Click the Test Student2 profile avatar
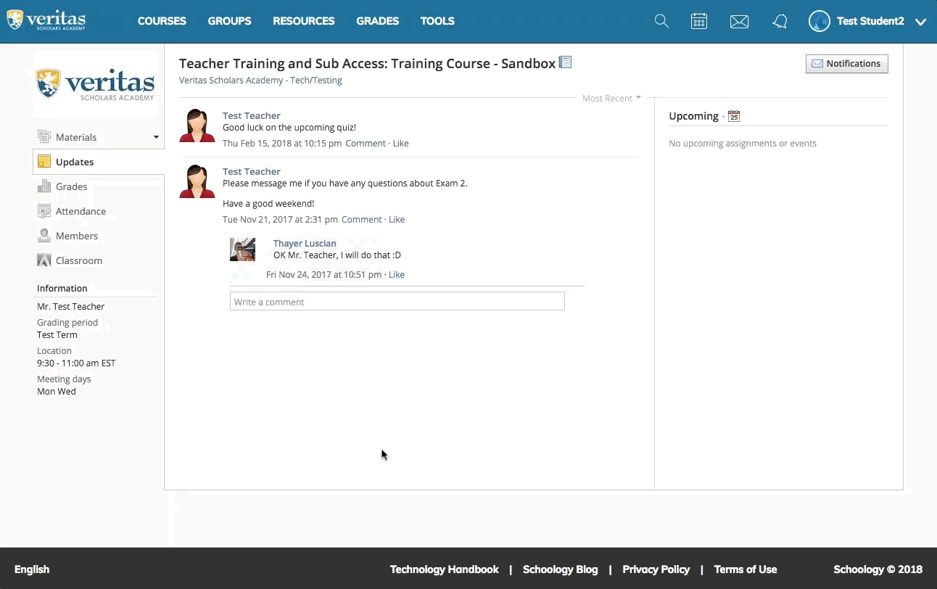Image resolution: width=937 pixels, height=589 pixels. tap(819, 21)
